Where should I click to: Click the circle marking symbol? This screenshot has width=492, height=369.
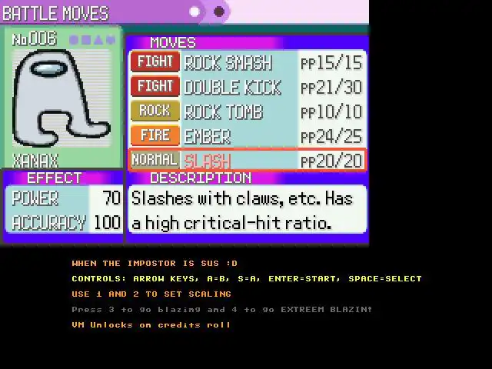click(x=74, y=40)
